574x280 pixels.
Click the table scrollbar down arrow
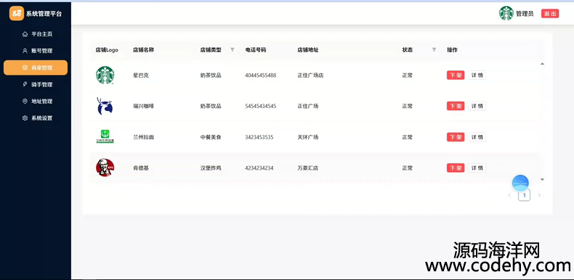pos(542,179)
